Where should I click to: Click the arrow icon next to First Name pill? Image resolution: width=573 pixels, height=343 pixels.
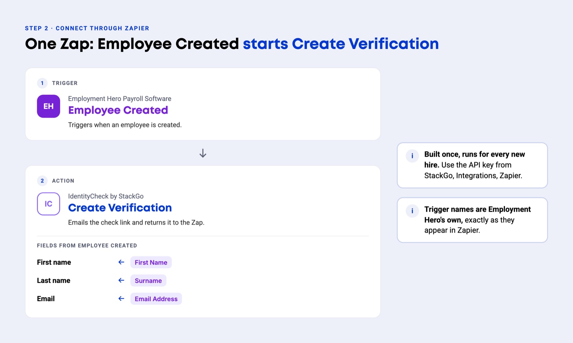(121, 262)
